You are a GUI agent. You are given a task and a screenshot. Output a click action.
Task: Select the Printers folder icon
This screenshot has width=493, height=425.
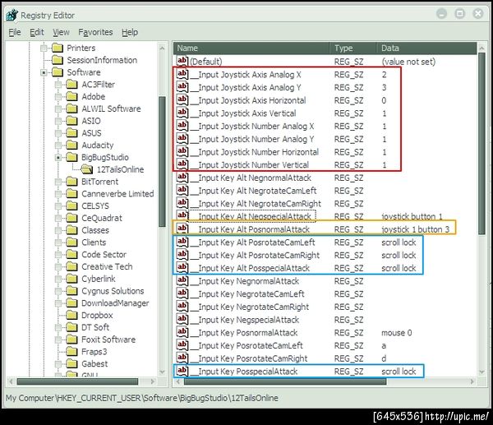point(58,48)
